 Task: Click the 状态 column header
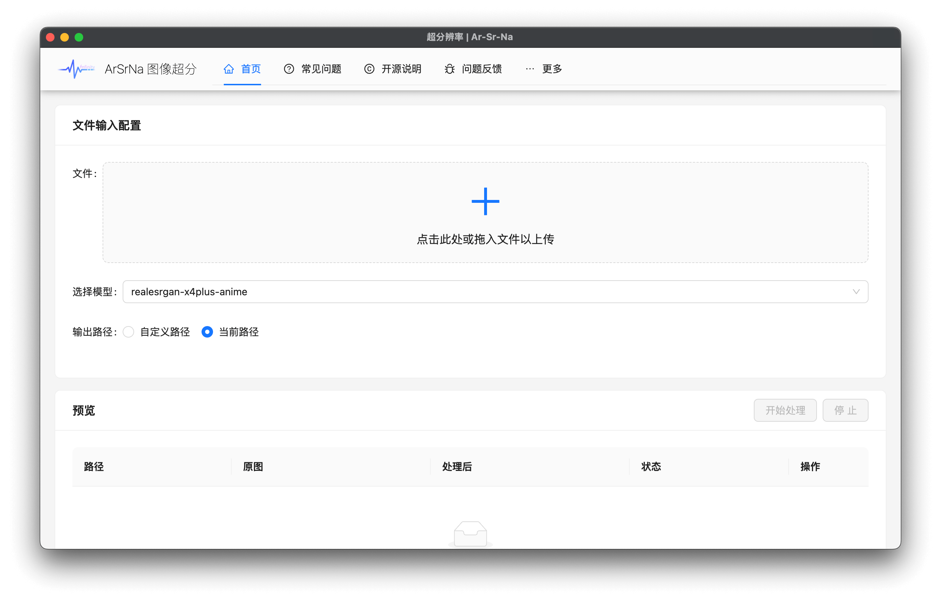click(651, 466)
